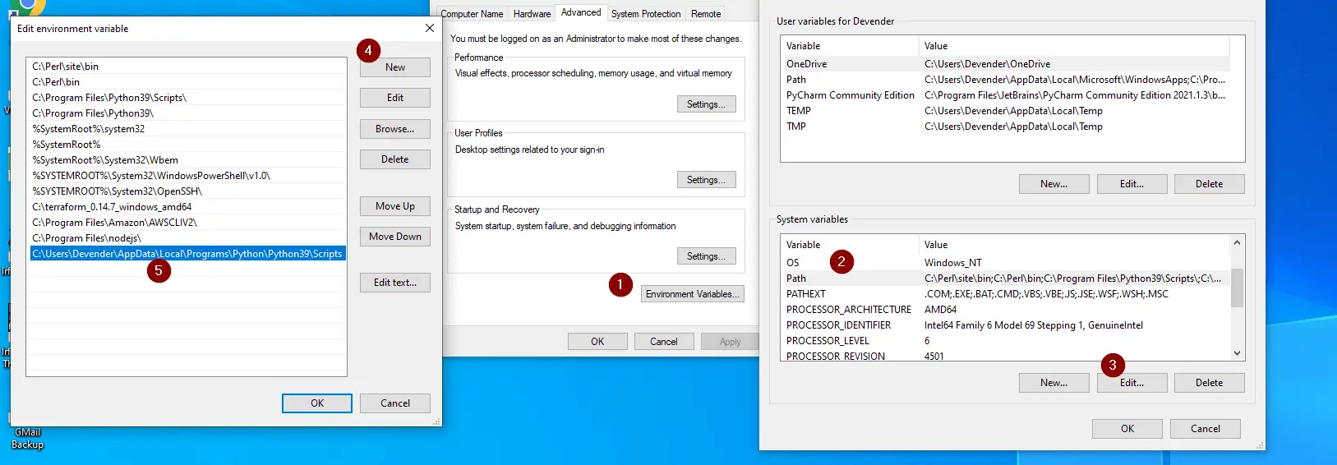Close the Edit environment variable dialog
1337x465 pixels.
pyautogui.click(x=429, y=29)
